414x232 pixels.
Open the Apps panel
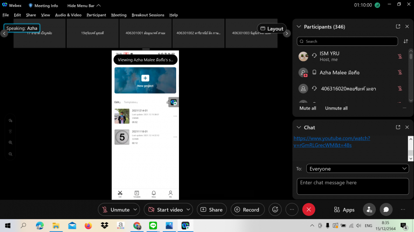point(344,210)
